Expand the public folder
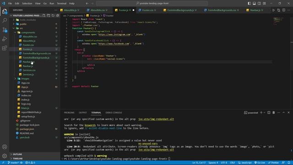The image size is (293, 165). [x=14, y=24]
